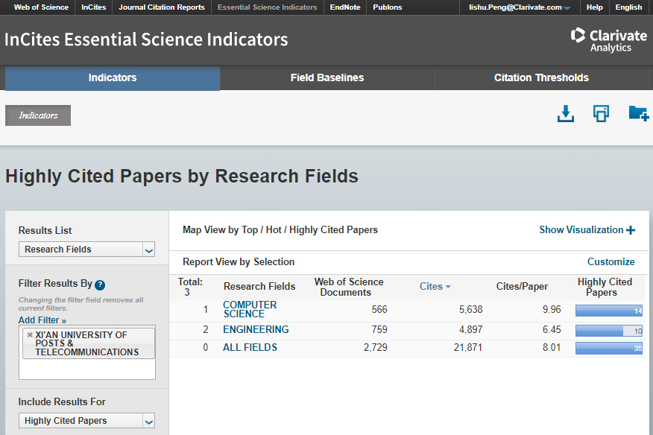Click the InCites Essential Science Indicators title
653x435 pixels.
point(146,39)
